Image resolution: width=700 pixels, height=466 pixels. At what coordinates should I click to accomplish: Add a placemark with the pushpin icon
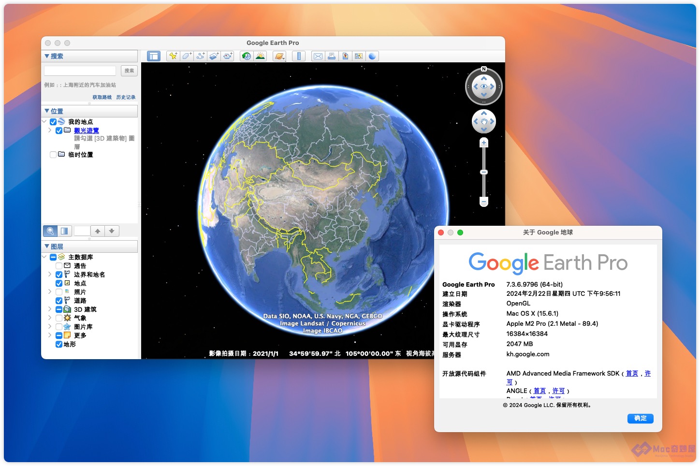pos(173,56)
